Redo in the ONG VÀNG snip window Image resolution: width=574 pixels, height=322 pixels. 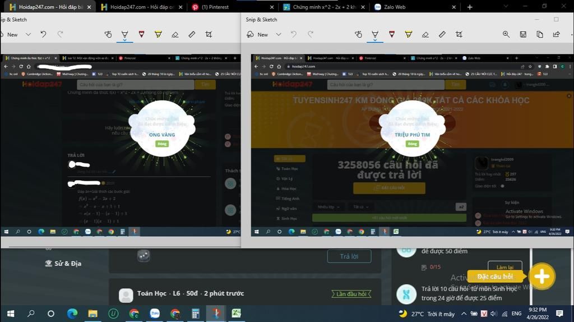point(60,34)
